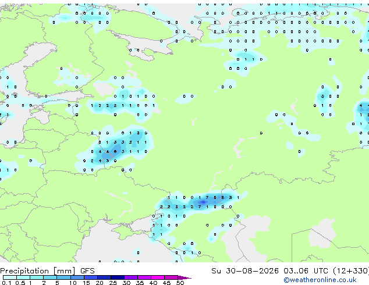
Task: Click the '35' legend scale label
Action: [x=140, y=283]
